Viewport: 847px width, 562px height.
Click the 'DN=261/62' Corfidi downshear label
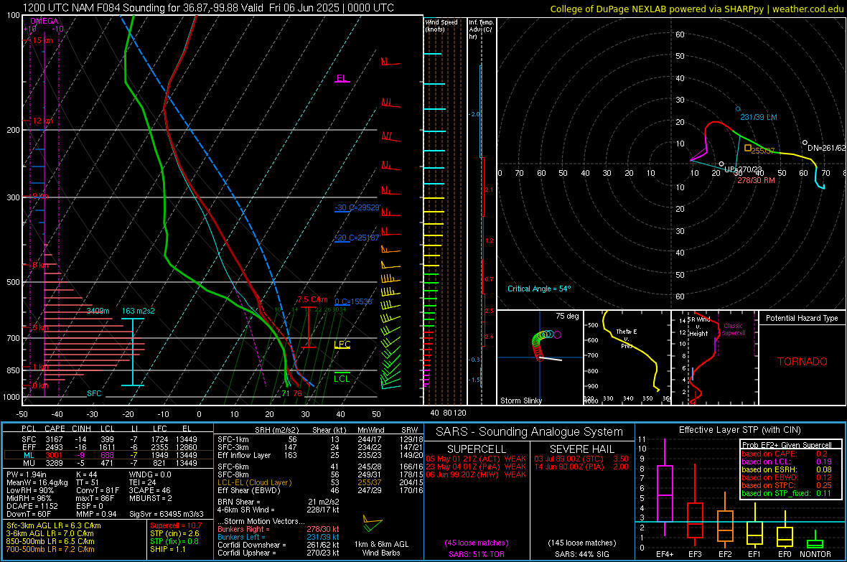pyautogui.click(x=826, y=148)
